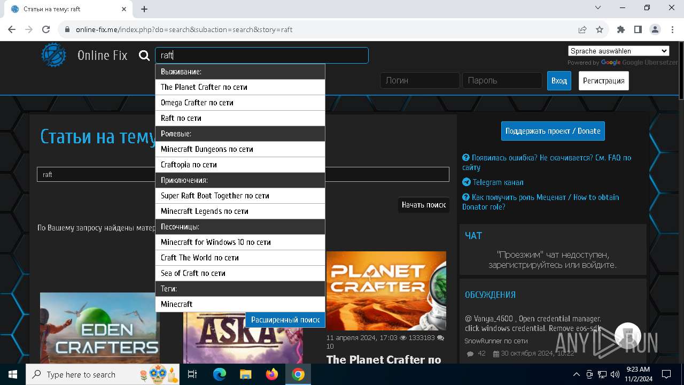Open the tab search chevron
The width and height of the screenshot is (684, 385).
[x=598, y=7]
